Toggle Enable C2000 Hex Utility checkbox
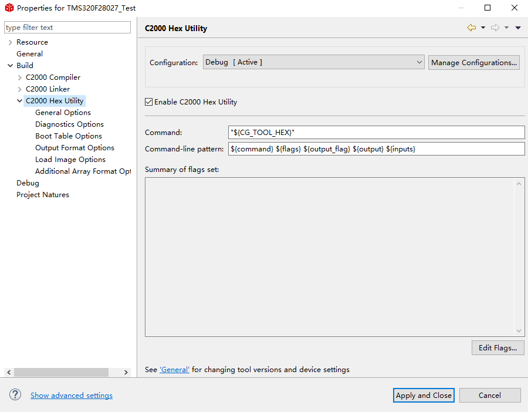This screenshot has width=528, height=412. [148, 102]
